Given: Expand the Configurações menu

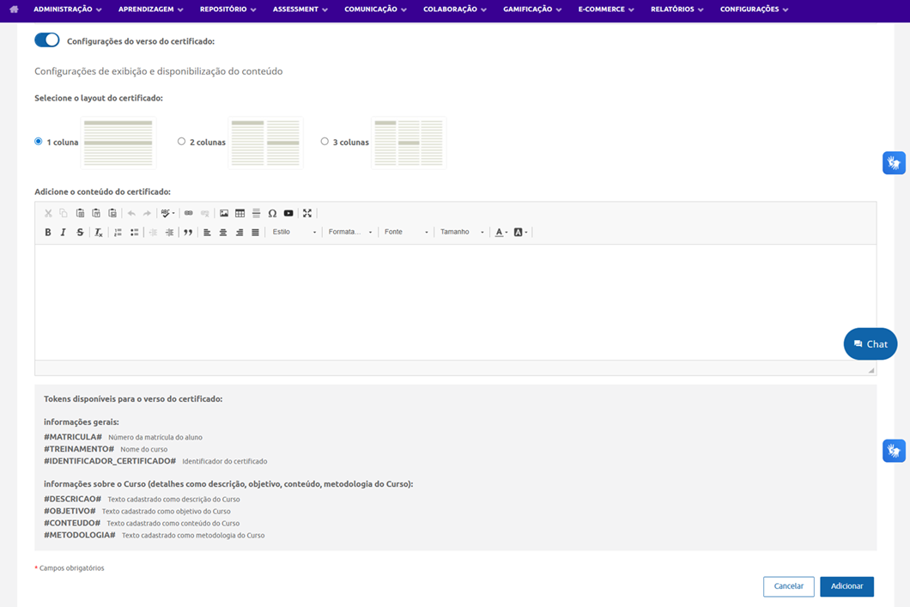Looking at the screenshot, I should (x=755, y=9).
